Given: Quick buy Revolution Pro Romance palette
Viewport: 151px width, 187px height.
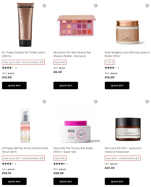Looking at the screenshot, I should (66, 85).
